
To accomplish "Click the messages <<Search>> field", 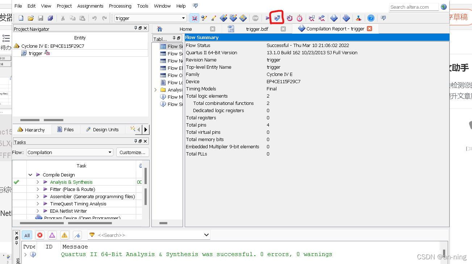I will coord(149,235).
